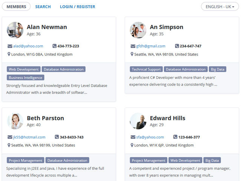Go to LOGIN / REGISTER
241x181 pixels.
tap(78, 7)
